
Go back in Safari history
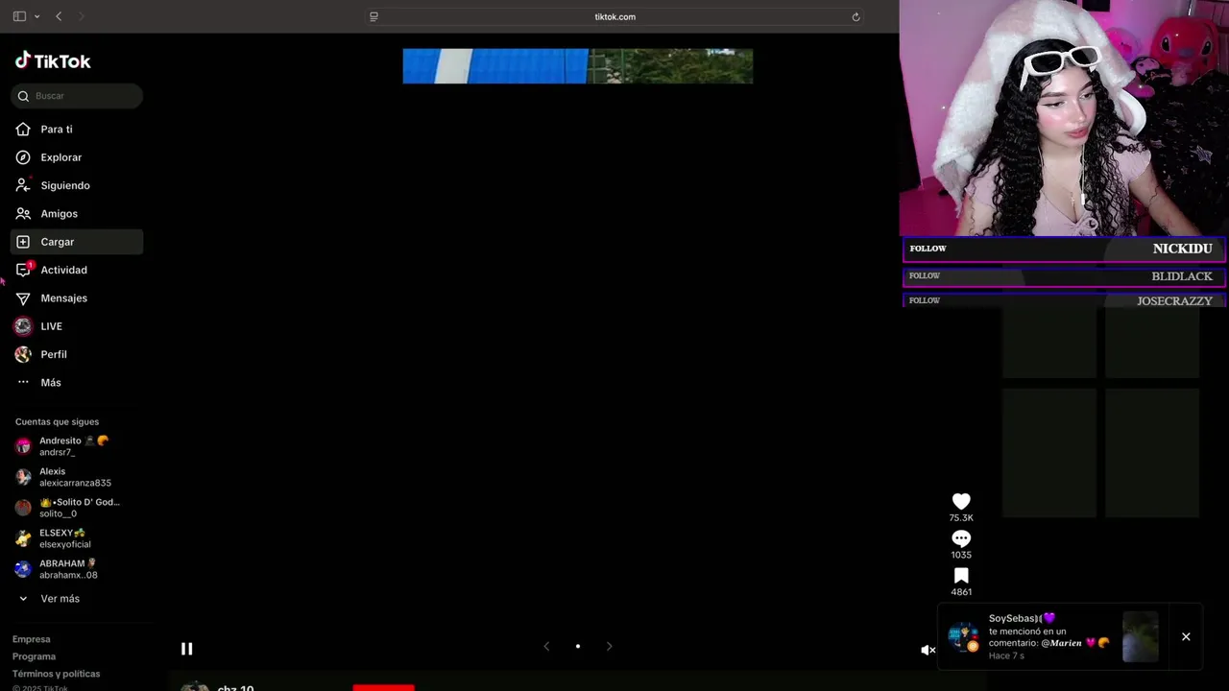pyautogui.click(x=59, y=16)
